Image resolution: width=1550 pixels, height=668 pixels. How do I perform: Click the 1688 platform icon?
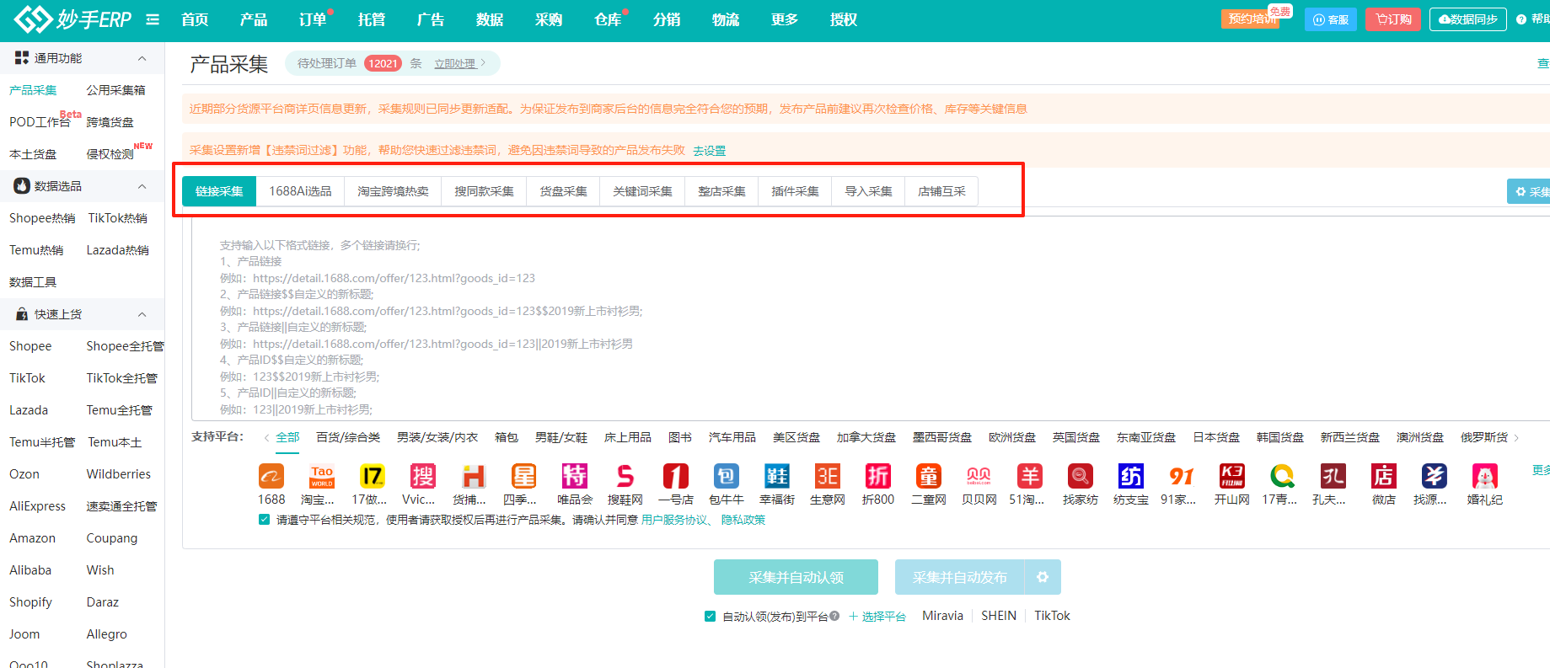[271, 477]
